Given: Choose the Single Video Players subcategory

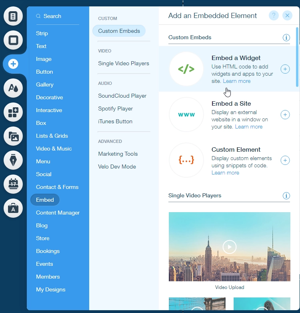Looking at the screenshot, I should [x=124, y=64].
